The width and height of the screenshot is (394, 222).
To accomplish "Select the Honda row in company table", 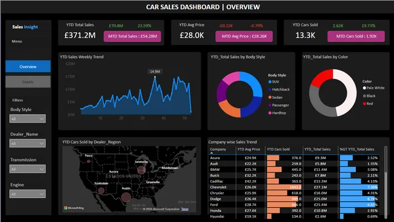I will click(x=294, y=211).
